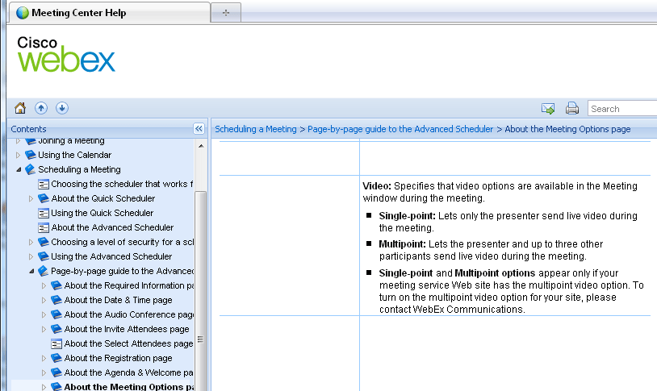657x391 pixels.
Task: Open About the Advanced Scheduler topic
Action: click(112, 227)
